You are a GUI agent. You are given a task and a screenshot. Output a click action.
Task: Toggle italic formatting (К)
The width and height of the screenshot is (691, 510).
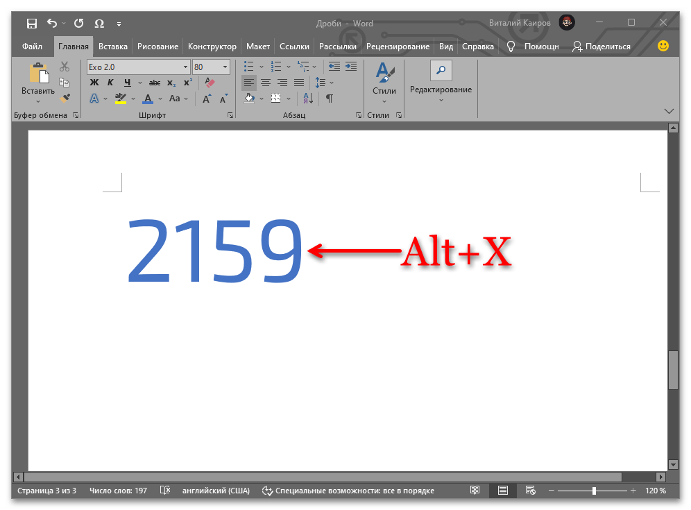(110, 83)
